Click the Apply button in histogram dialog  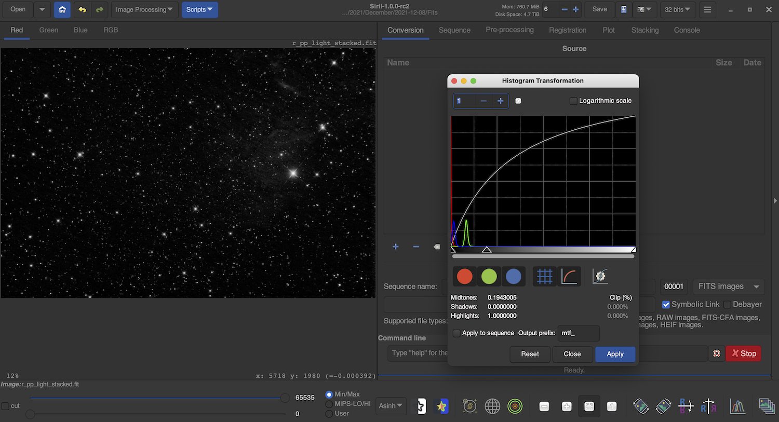point(615,354)
